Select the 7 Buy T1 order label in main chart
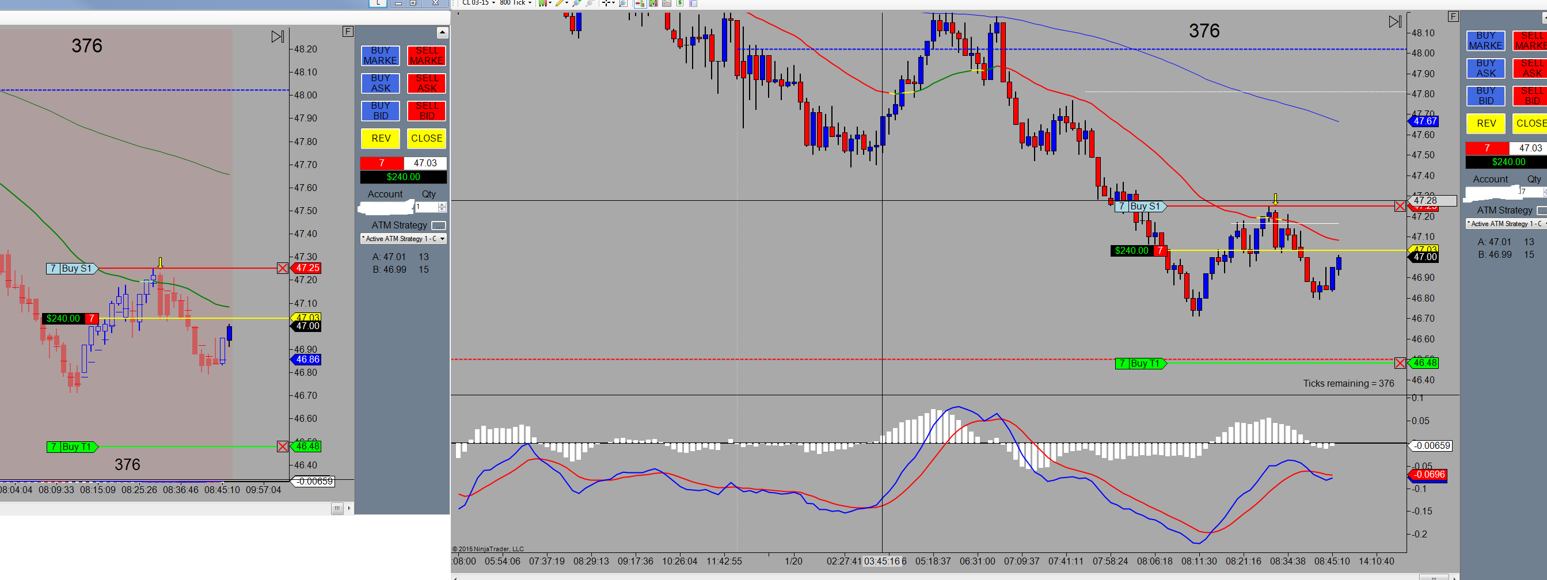This screenshot has height=580, width=1547. 1140,362
